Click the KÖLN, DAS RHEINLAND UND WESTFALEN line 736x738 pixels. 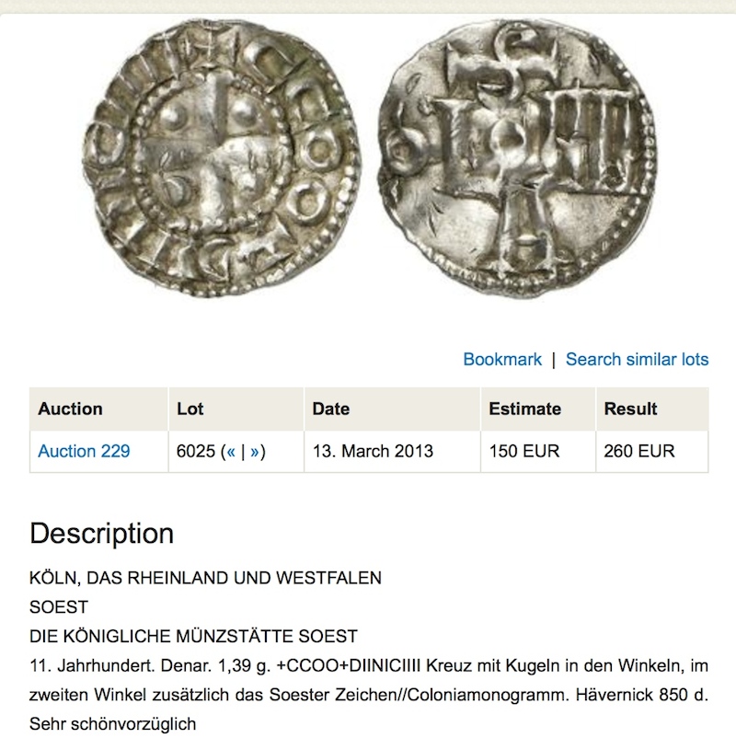pos(205,578)
